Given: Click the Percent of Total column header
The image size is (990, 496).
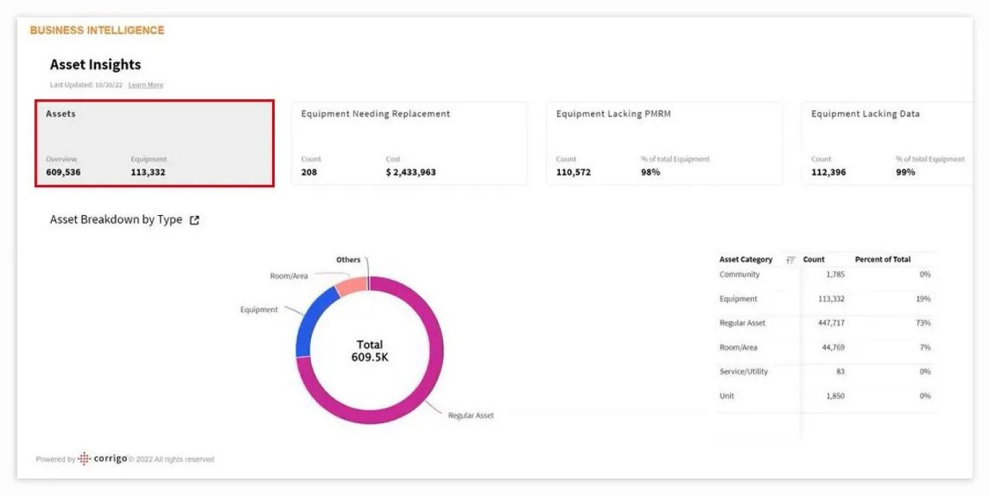Looking at the screenshot, I should 885,259.
